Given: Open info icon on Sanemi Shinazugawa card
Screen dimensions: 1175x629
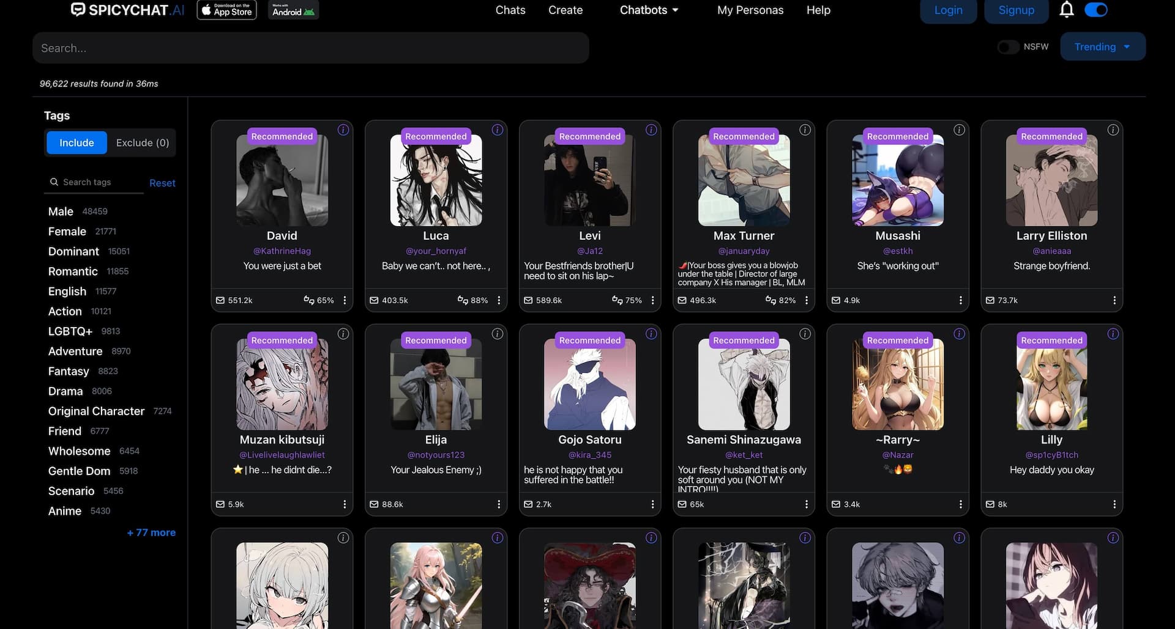Looking at the screenshot, I should pos(805,334).
